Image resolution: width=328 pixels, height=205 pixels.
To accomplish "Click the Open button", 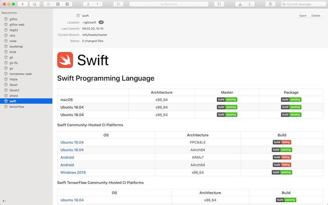I will pos(303,16).
